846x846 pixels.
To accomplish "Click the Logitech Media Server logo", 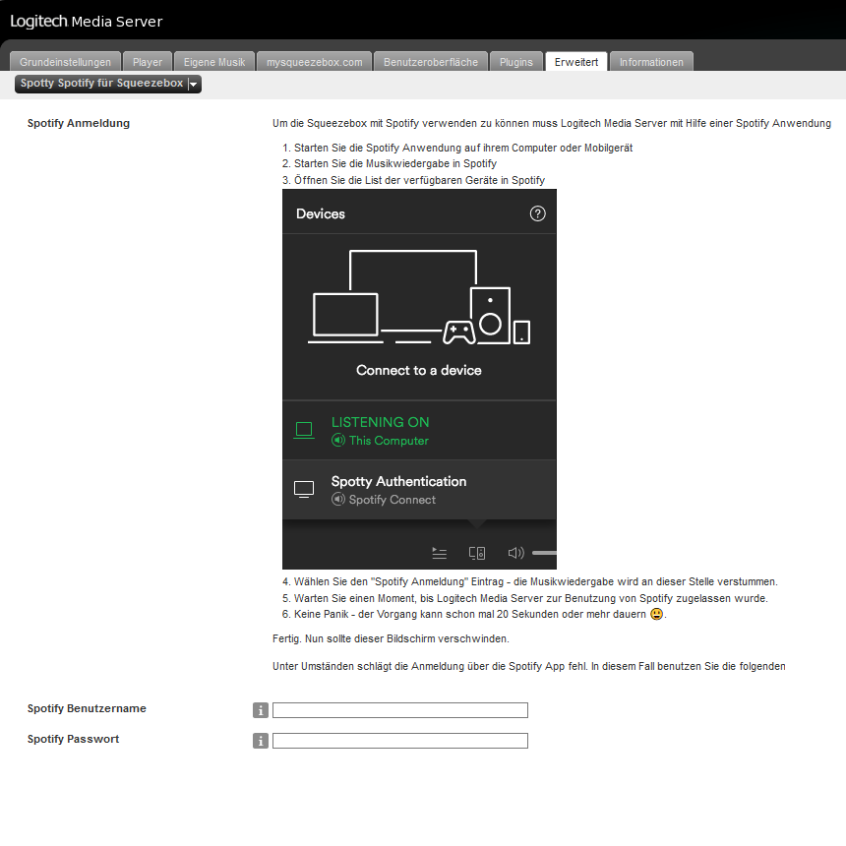I will click(x=87, y=21).
